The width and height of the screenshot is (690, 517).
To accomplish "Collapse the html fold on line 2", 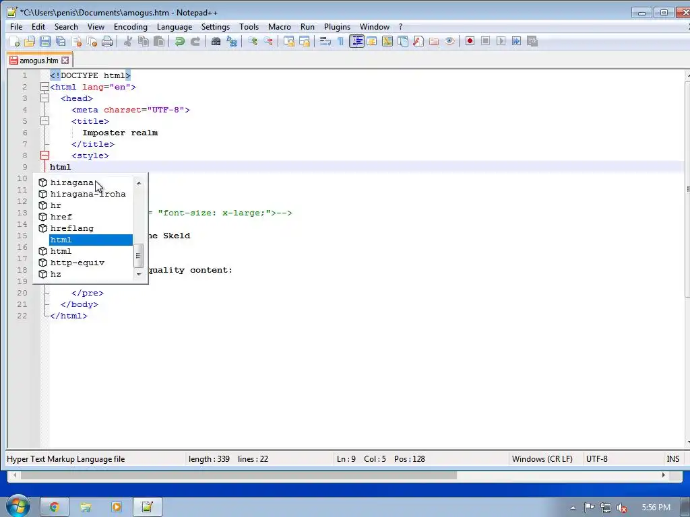I will [x=44, y=87].
